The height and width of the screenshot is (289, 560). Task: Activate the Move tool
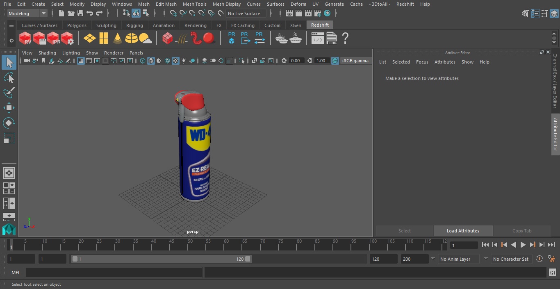[9, 108]
